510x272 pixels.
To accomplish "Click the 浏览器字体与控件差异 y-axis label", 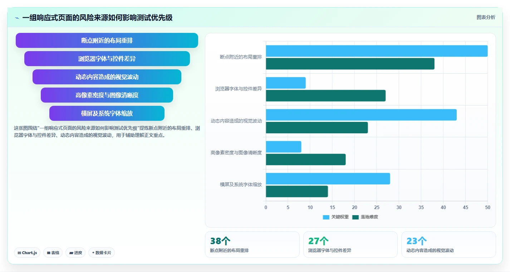I will [x=239, y=89].
